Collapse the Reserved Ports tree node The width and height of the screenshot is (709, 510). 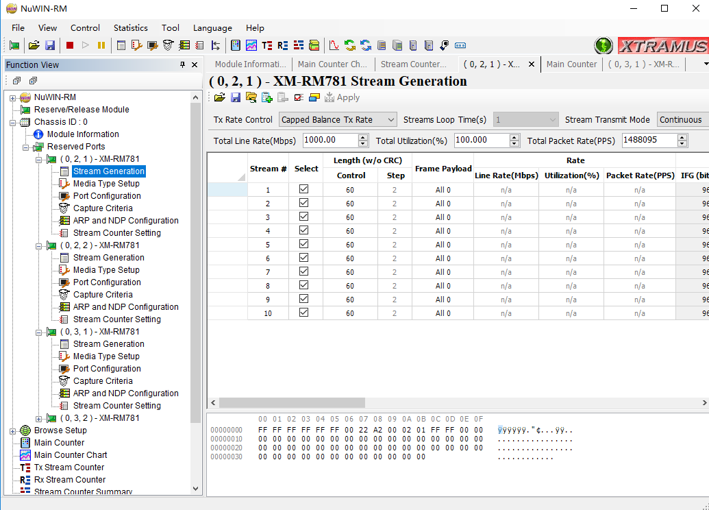coord(26,147)
